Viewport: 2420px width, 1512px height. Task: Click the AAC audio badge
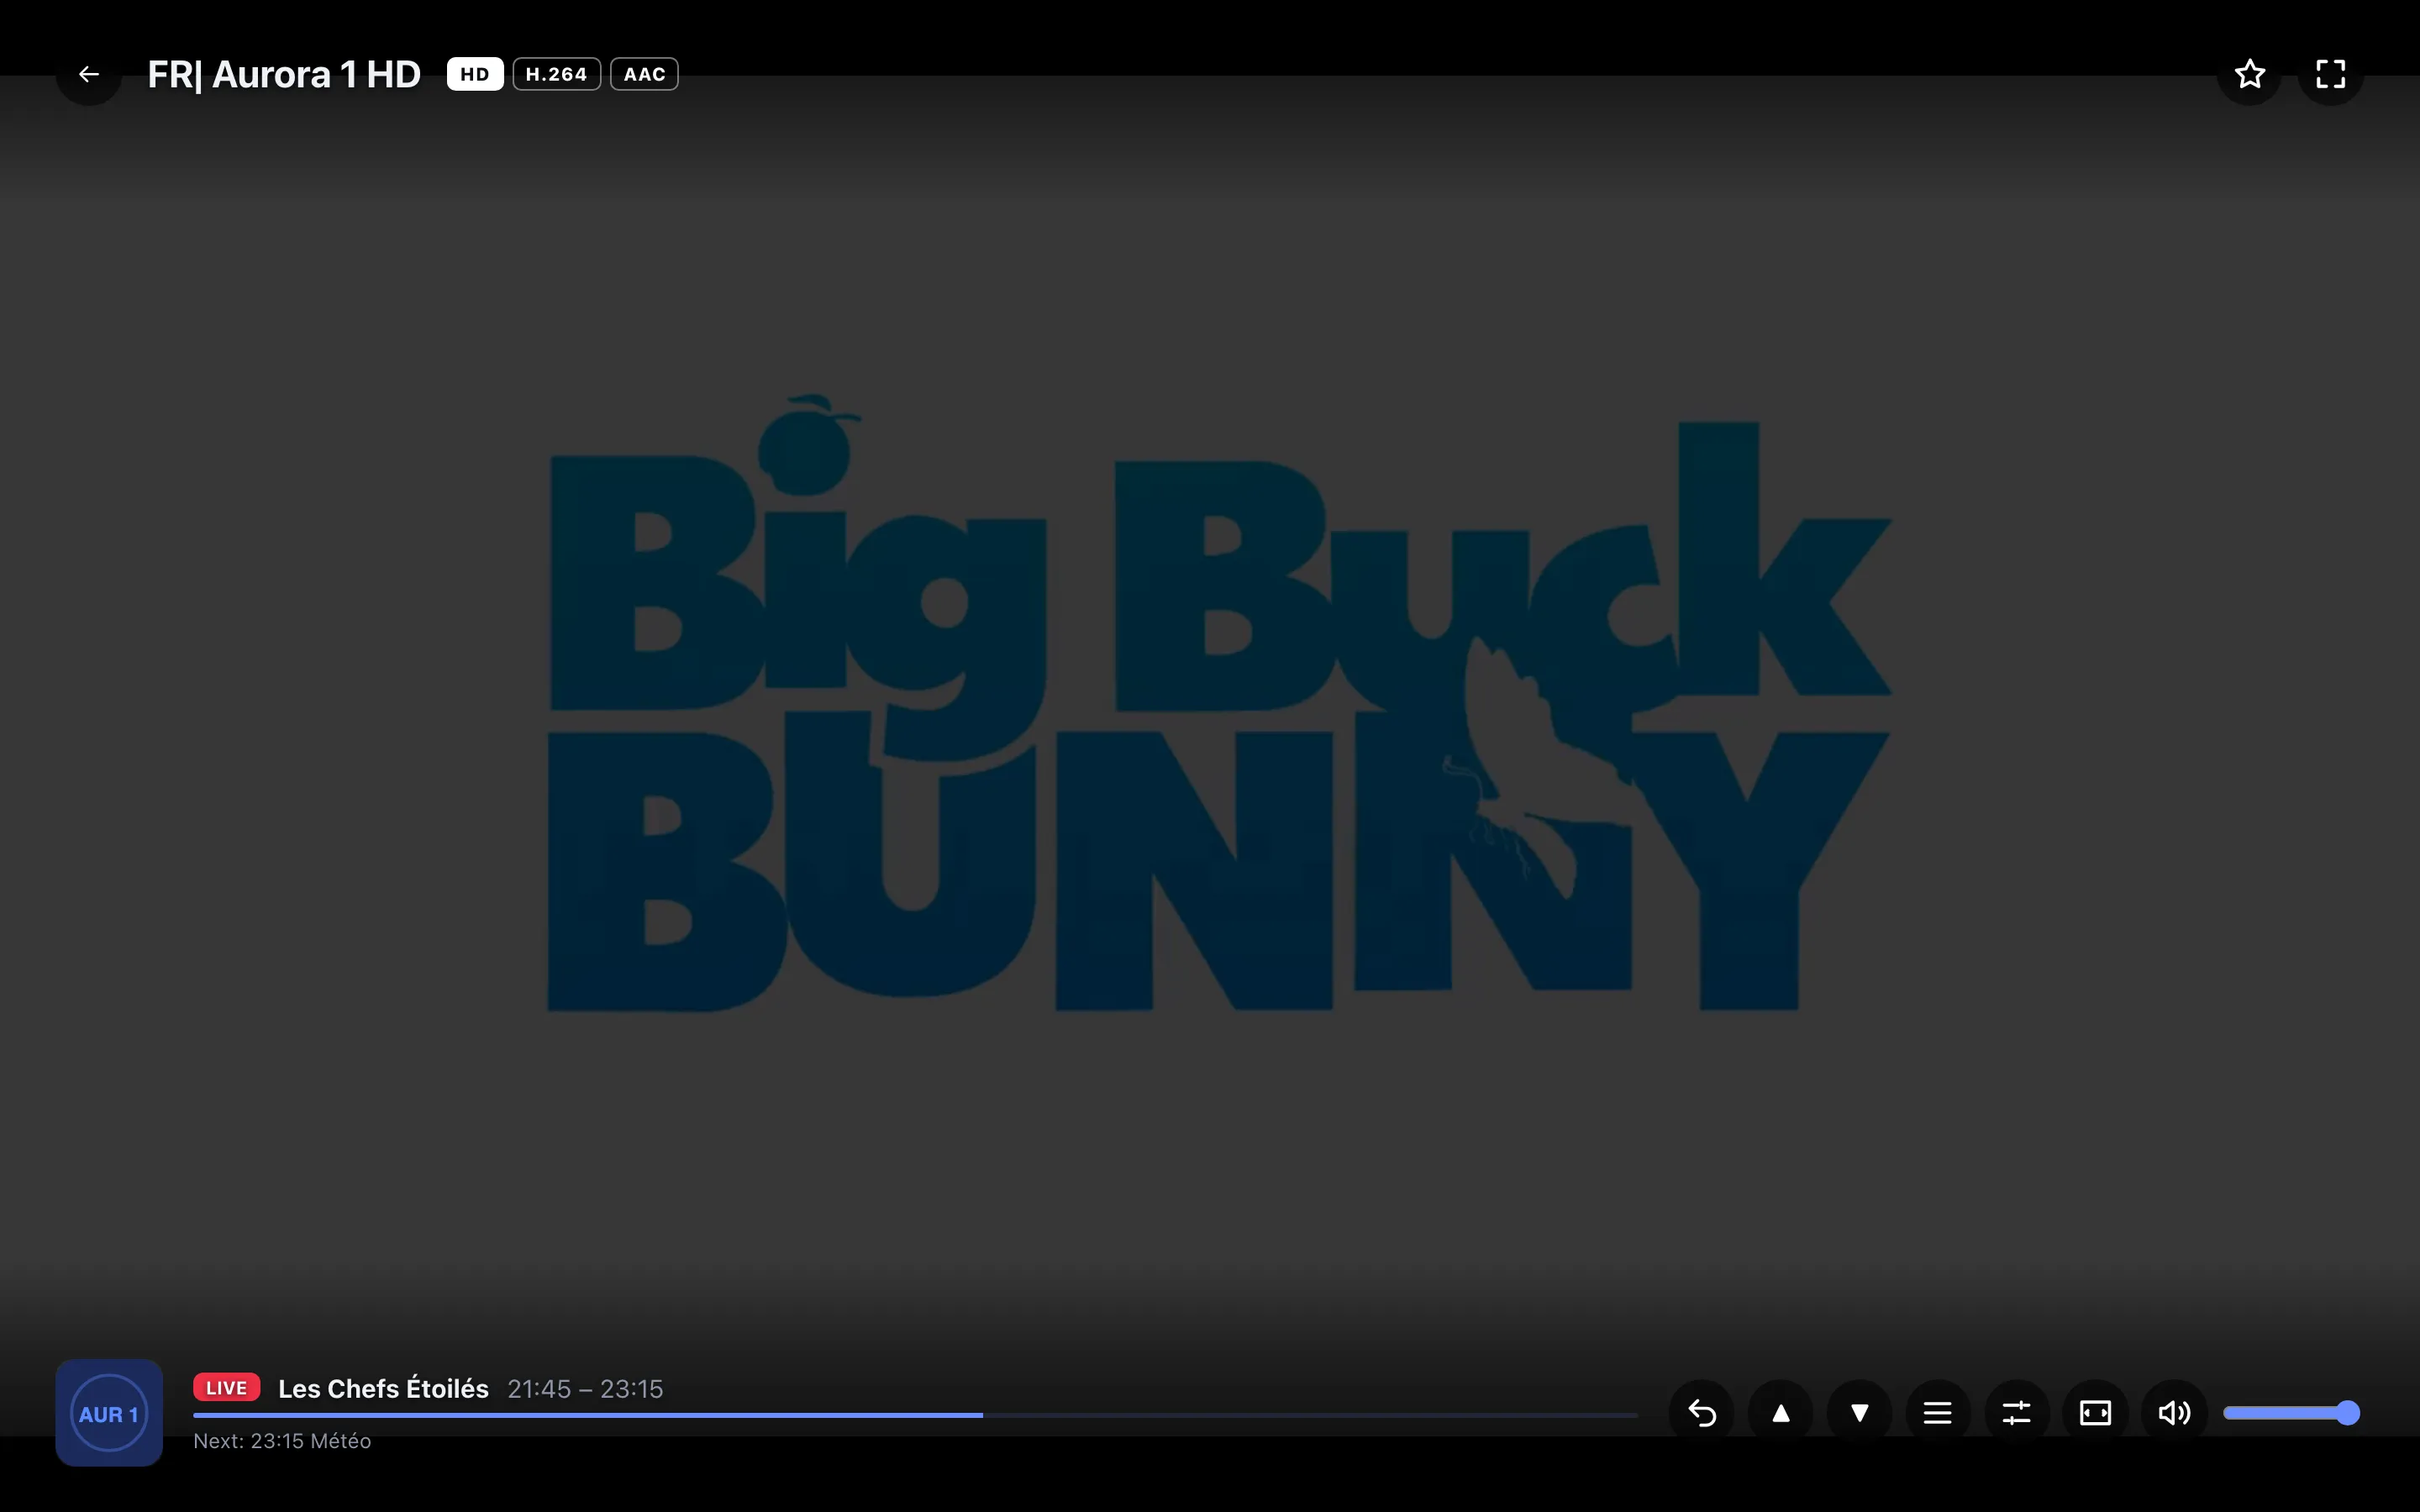(x=644, y=74)
